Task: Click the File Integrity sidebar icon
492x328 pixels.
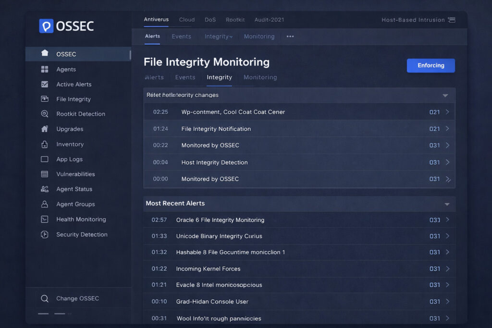Action: pyautogui.click(x=45, y=99)
